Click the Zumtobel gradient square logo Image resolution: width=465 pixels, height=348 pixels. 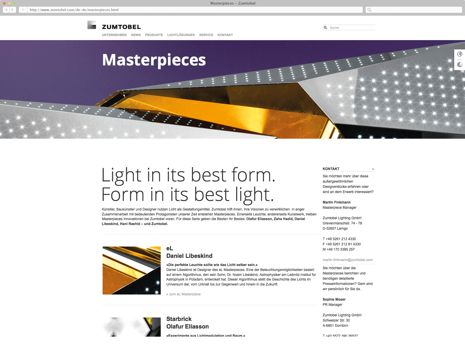92,25
